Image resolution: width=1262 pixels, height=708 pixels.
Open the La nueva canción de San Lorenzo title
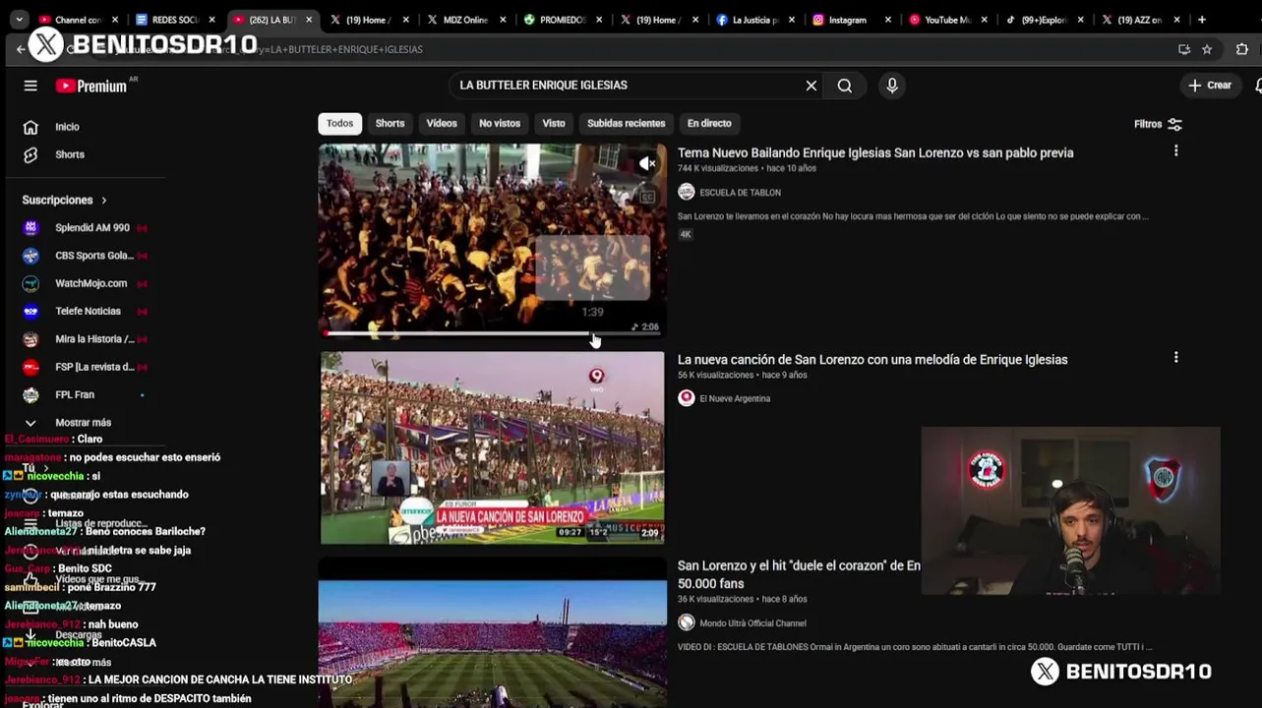pos(872,360)
